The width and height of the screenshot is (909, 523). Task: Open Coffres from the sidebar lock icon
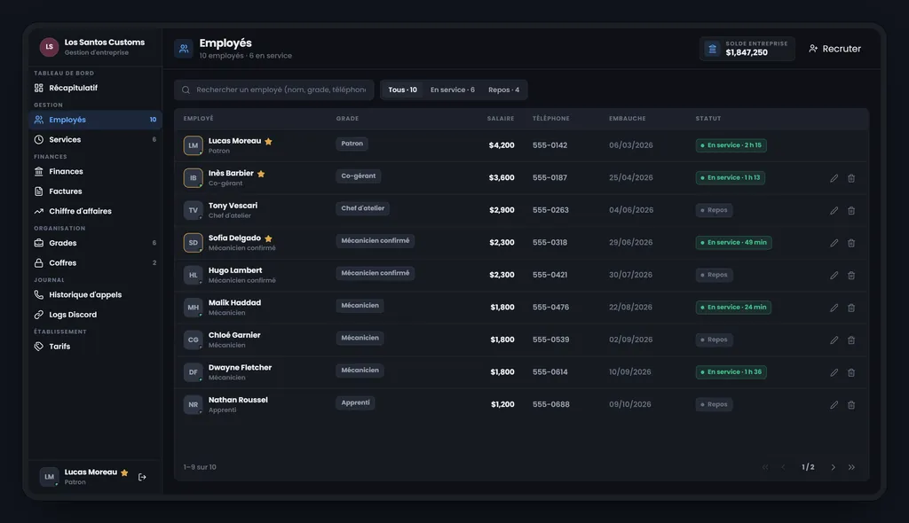pyautogui.click(x=39, y=263)
